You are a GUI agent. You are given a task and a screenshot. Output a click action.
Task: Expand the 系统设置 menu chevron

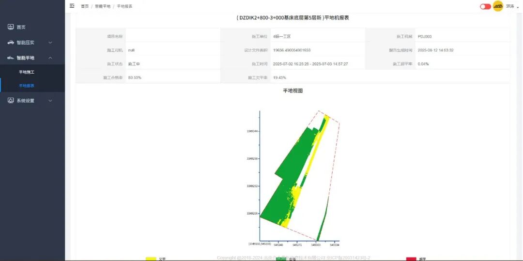(50, 100)
